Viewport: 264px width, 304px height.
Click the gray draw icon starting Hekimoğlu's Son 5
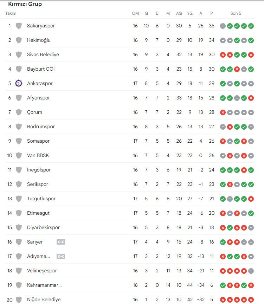(223, 40)
